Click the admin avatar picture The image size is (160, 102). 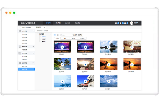pyautogui.click(x=131, y=23)
